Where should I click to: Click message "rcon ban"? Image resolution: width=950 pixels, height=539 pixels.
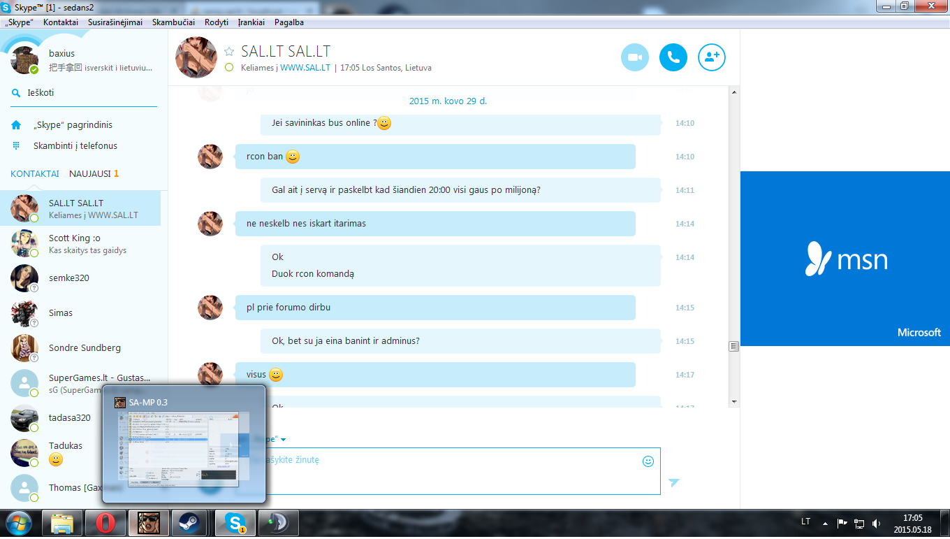coord(435,157)
